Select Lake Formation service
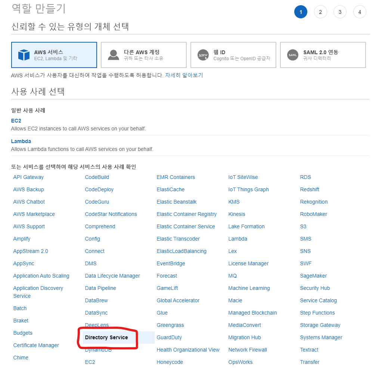 point(246,226)
